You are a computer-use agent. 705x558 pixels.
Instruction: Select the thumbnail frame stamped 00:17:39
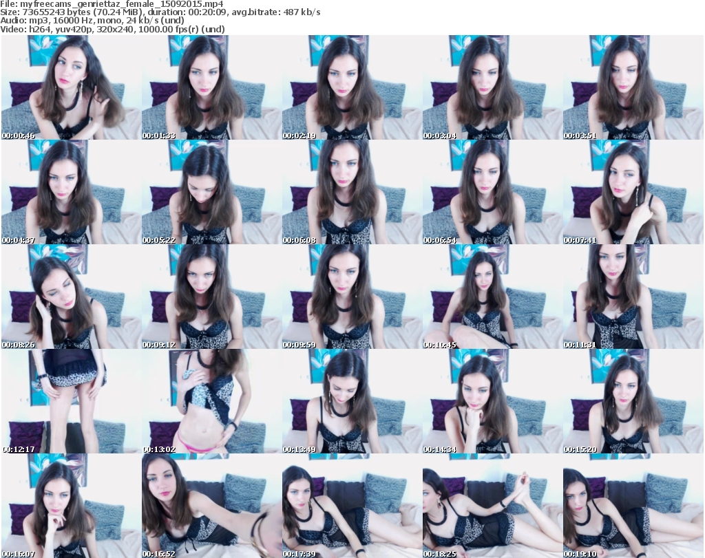[x=352, y=506]
